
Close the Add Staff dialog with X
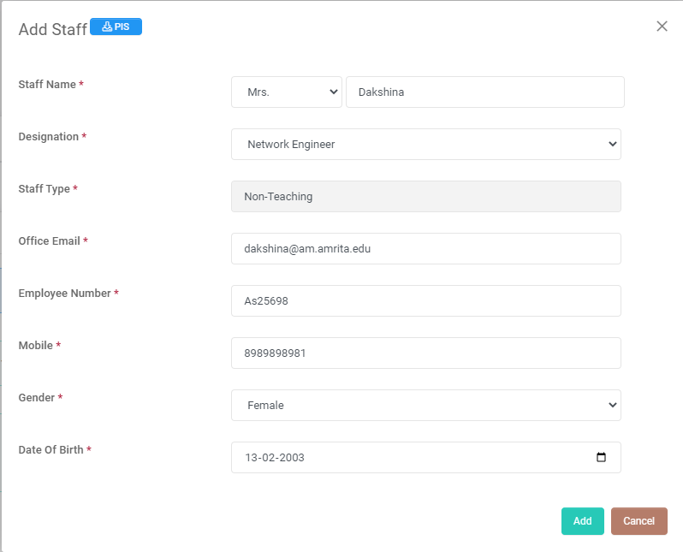pyautogui.click(x=662, y=27)
